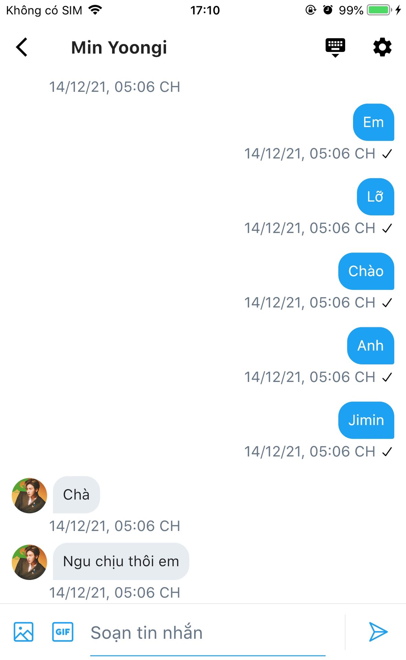
Task: Select the "Jimin" message bubble
Action: coord(366,420)
